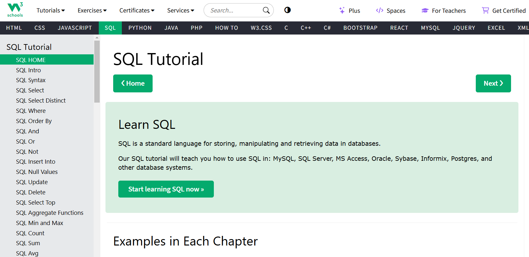Click the For Teachers graduation cap icon
The width and height of the screenshot is (529, 257).
425,11
